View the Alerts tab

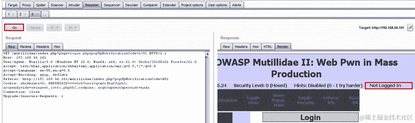(x=237, y=5)
